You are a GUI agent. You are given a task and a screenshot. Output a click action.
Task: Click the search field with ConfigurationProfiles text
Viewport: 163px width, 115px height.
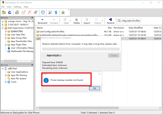pos(129,21)
